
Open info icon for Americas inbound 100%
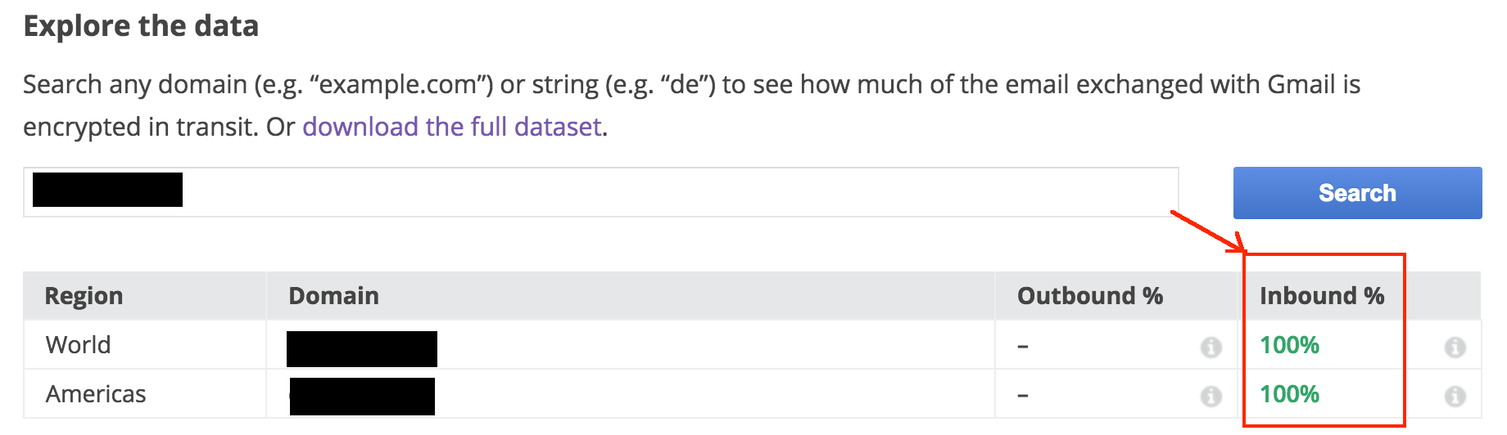(1455, 396)
